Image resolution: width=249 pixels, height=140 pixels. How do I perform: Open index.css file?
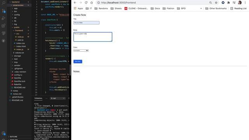19,43
